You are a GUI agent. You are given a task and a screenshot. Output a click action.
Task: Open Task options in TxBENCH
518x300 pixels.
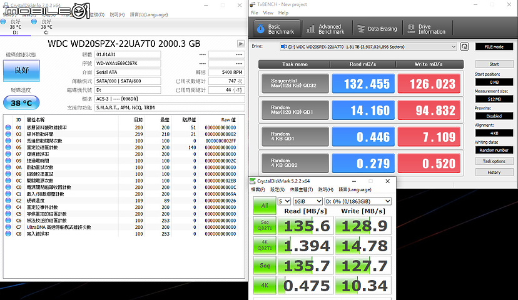pos(494,161)
